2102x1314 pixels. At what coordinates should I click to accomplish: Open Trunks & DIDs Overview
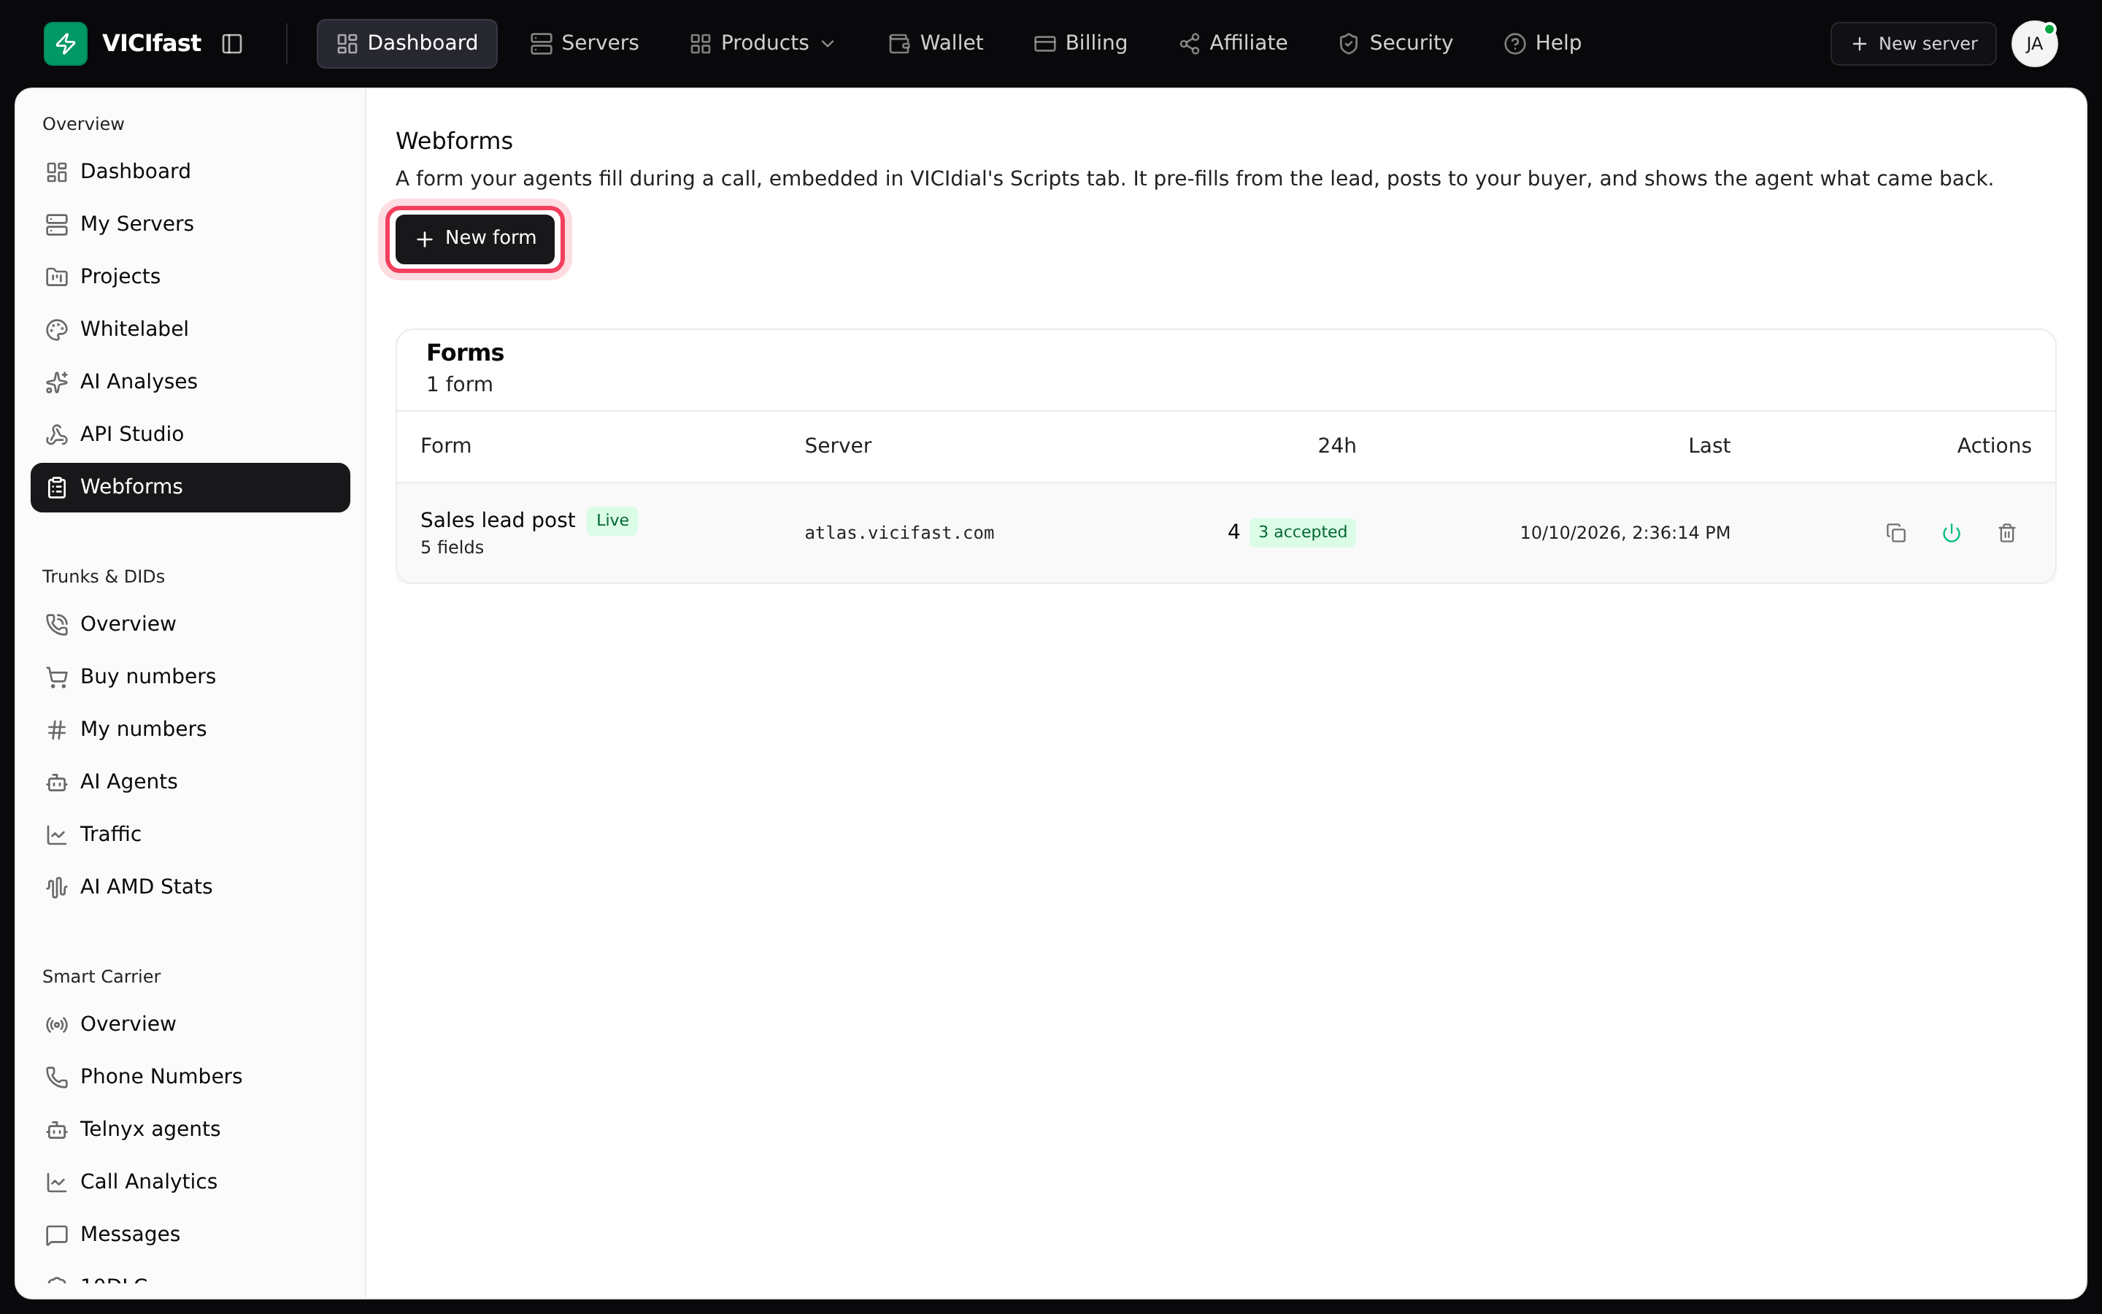point(190,624)
